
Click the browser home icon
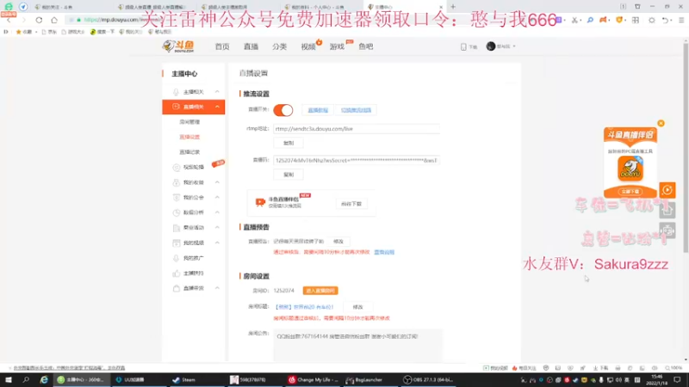pyautogui.click(x=54, y=20)
